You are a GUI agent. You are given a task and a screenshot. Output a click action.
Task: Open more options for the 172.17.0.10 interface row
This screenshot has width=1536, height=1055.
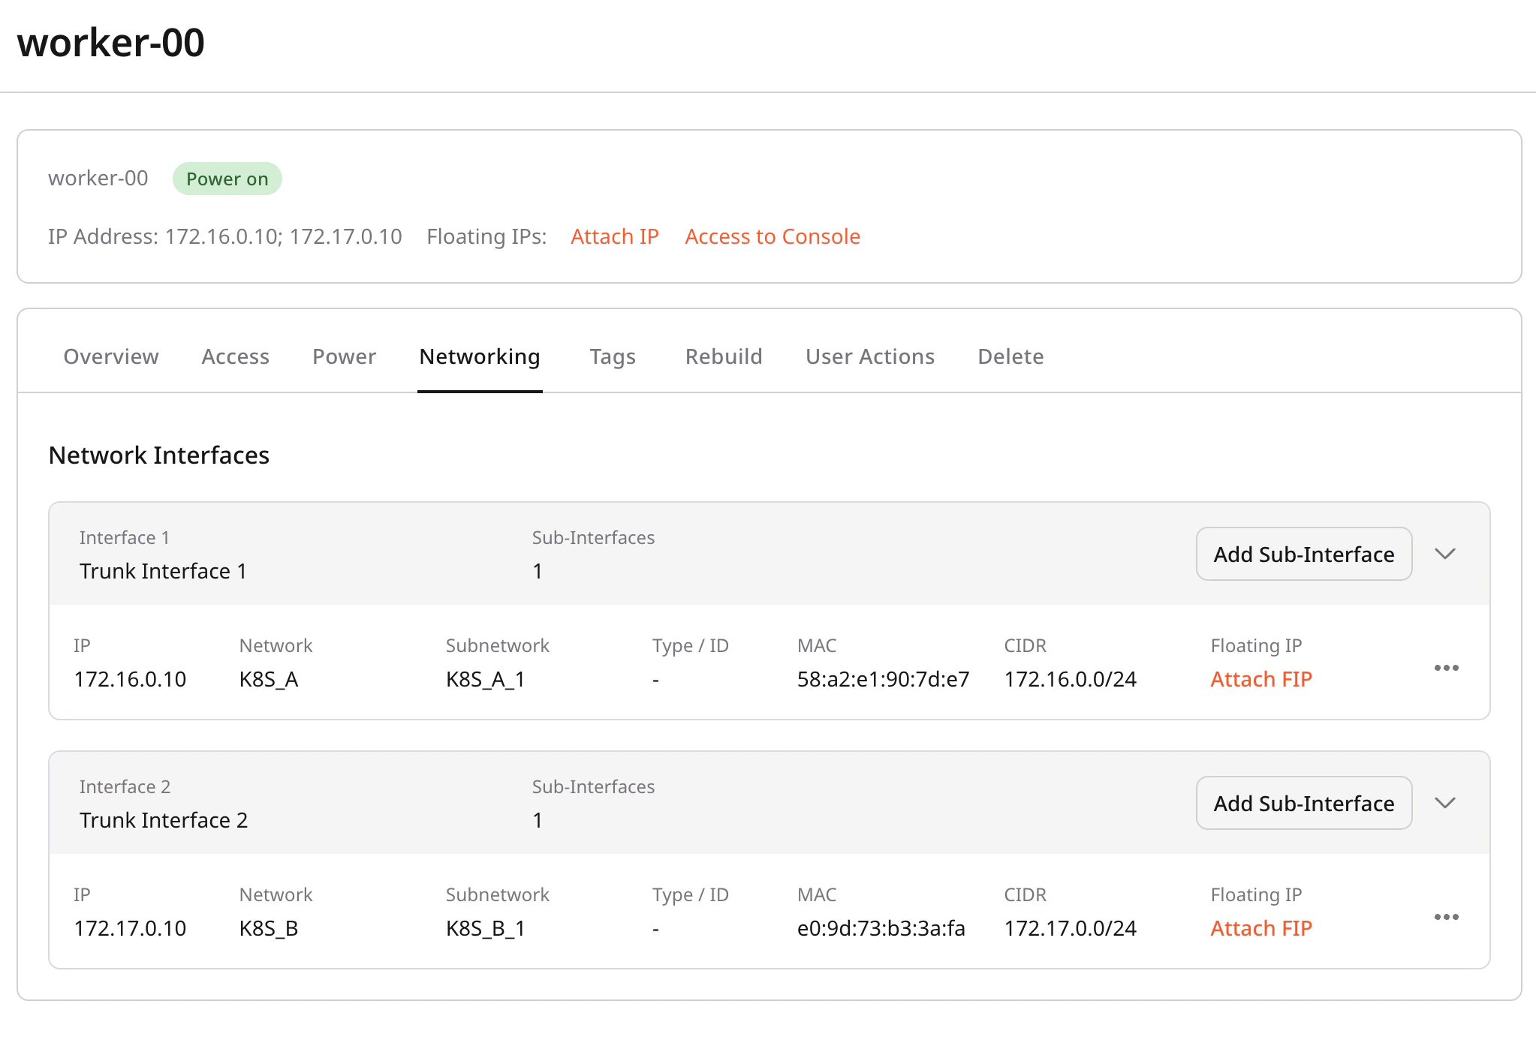pos(1446,916)
